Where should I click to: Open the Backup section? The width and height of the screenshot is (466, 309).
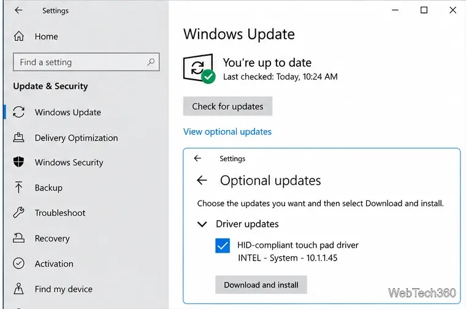[48, 188]
